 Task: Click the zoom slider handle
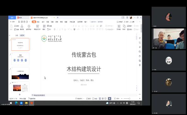(x=129, y=99)
